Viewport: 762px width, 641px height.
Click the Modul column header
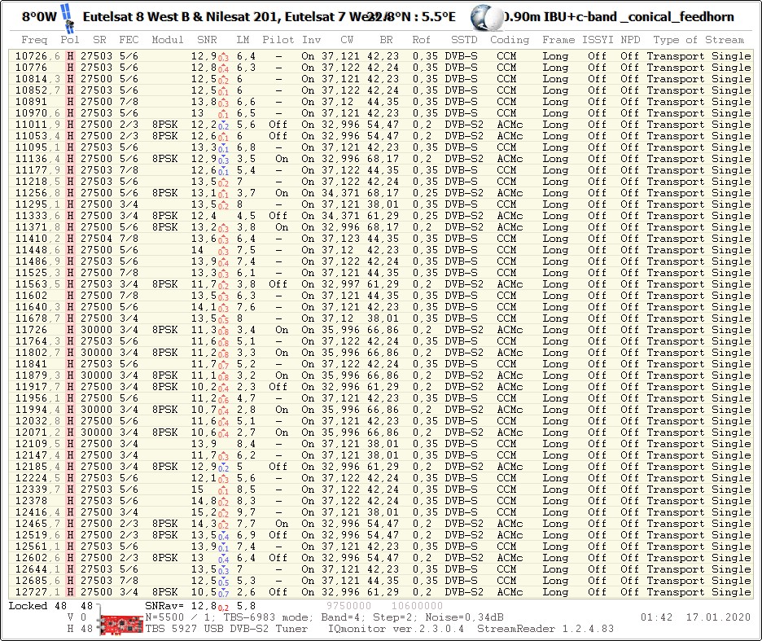click(168, 40)
